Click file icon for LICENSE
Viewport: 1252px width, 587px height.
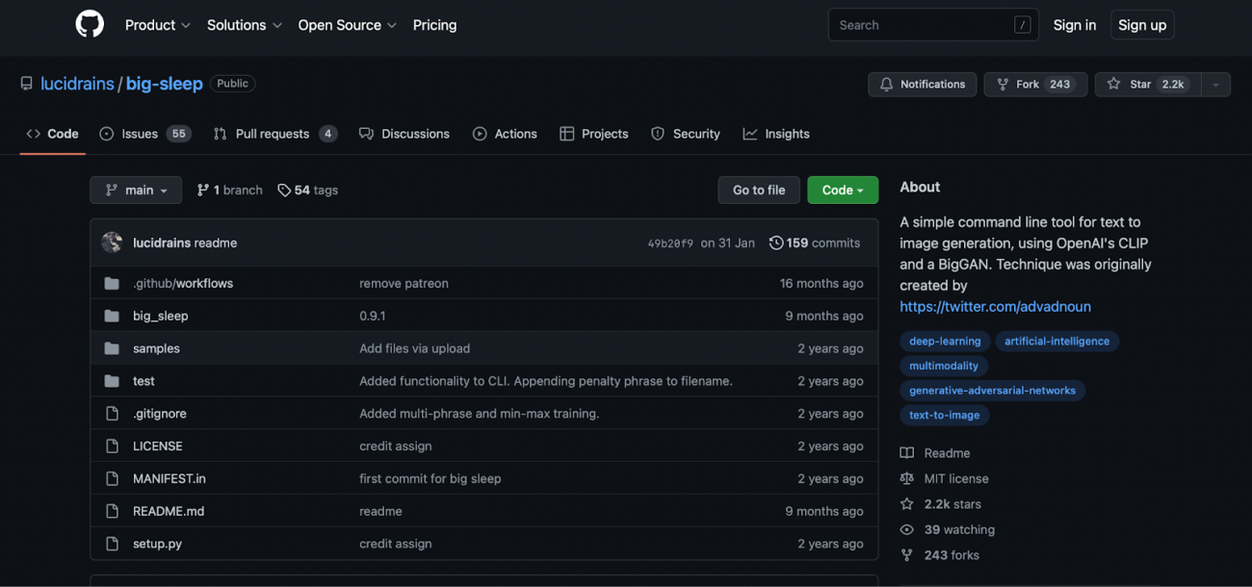112,447
